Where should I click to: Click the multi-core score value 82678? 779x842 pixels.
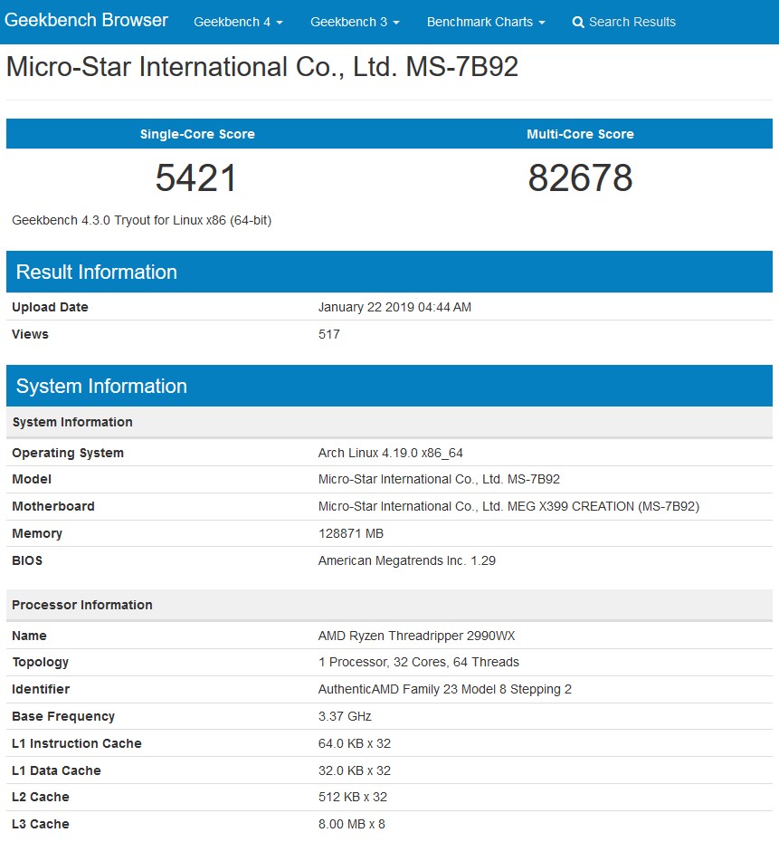(580, 177)
